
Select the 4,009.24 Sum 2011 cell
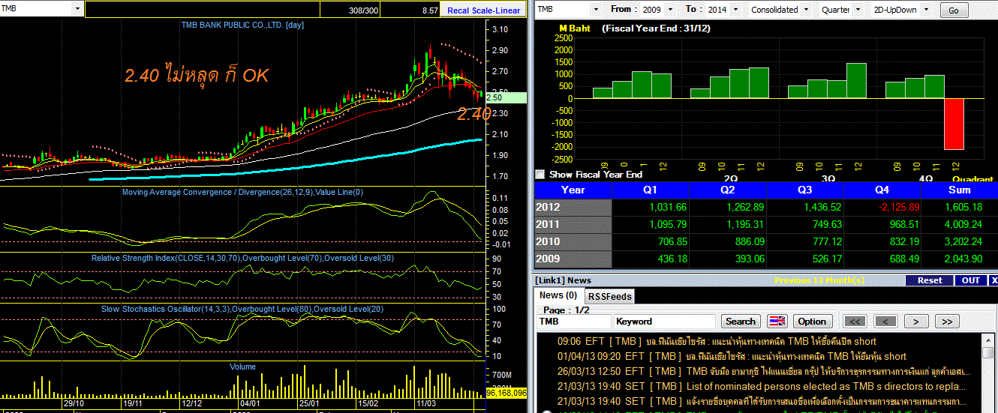(x=959, y=224)
